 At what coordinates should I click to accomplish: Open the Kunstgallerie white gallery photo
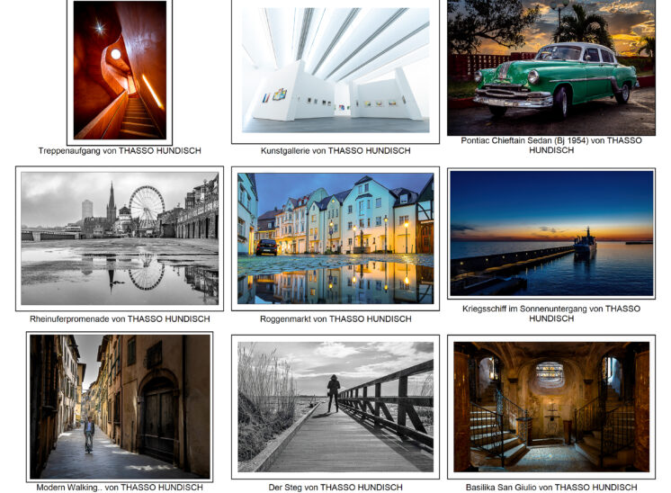coord(335,71)
